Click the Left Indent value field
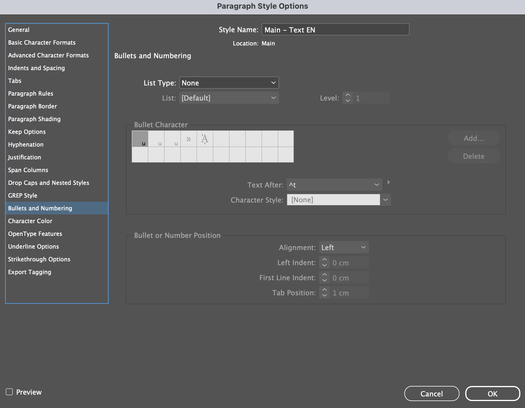 pos(349,263)
